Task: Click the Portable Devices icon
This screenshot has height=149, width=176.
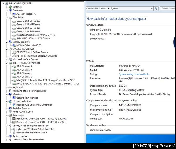Action: [x=10, y=108]
